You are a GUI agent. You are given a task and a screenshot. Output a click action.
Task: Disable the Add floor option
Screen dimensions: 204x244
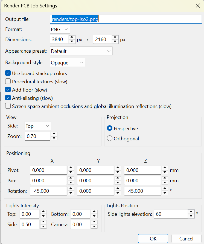point(7,90)
